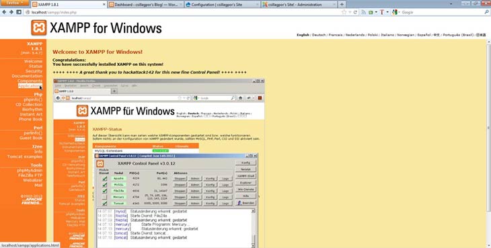Image resolution: width=491 pixels, height=248 pixels.
Task: Switch page language to Norwegian
Action: [406, 35]
